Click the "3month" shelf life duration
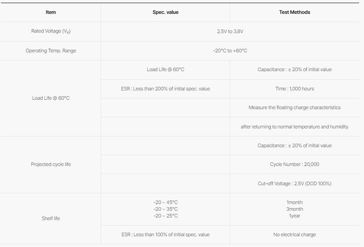364x247 pixels. pyautogui.click(x=294, y=209)
